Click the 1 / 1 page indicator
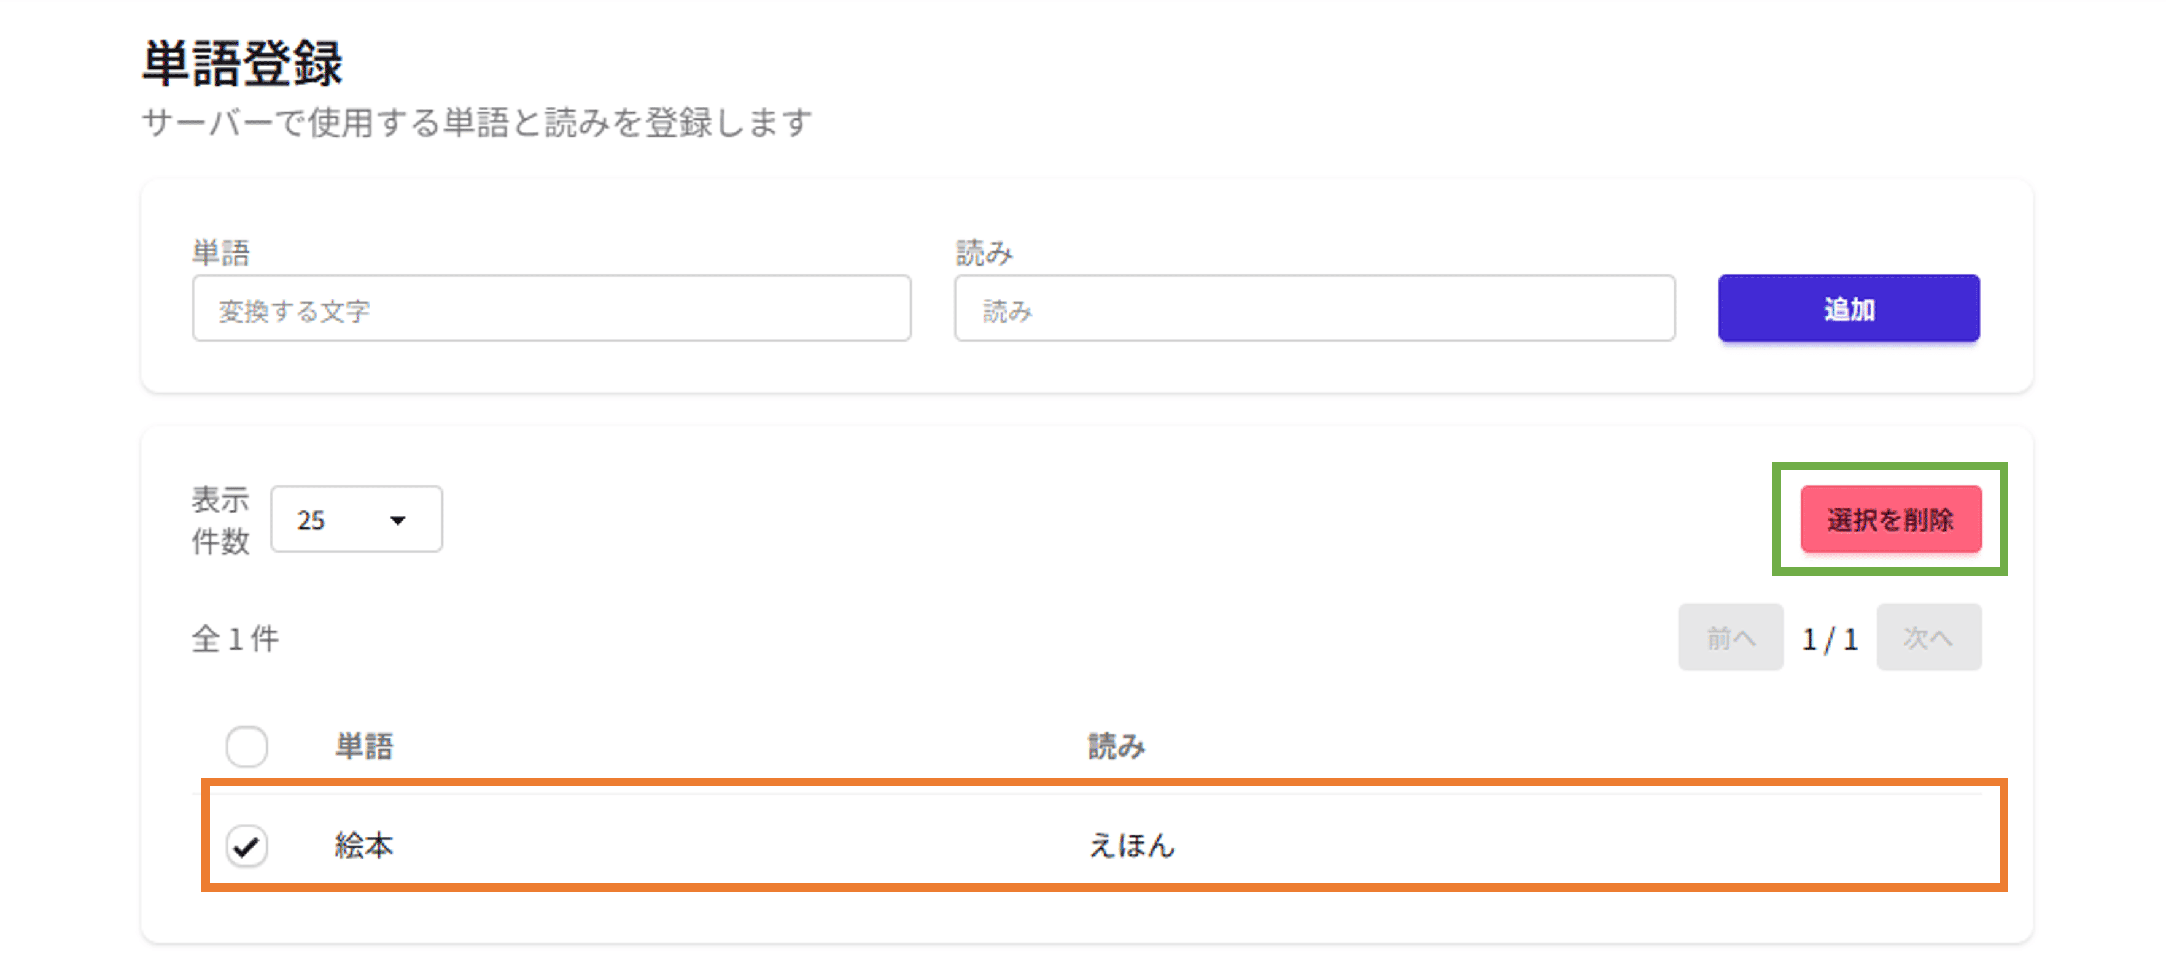Viewport: 2166px width, 966px height. coord(1830,639)
